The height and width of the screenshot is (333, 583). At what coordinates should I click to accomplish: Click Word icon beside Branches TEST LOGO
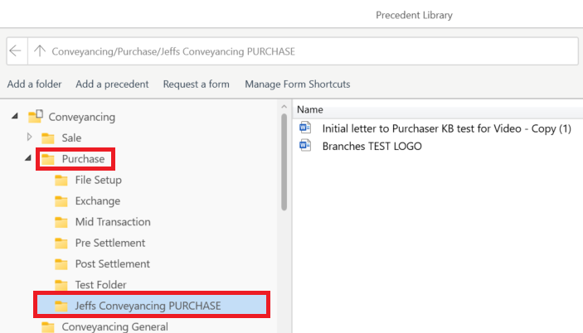coord(305,146)
